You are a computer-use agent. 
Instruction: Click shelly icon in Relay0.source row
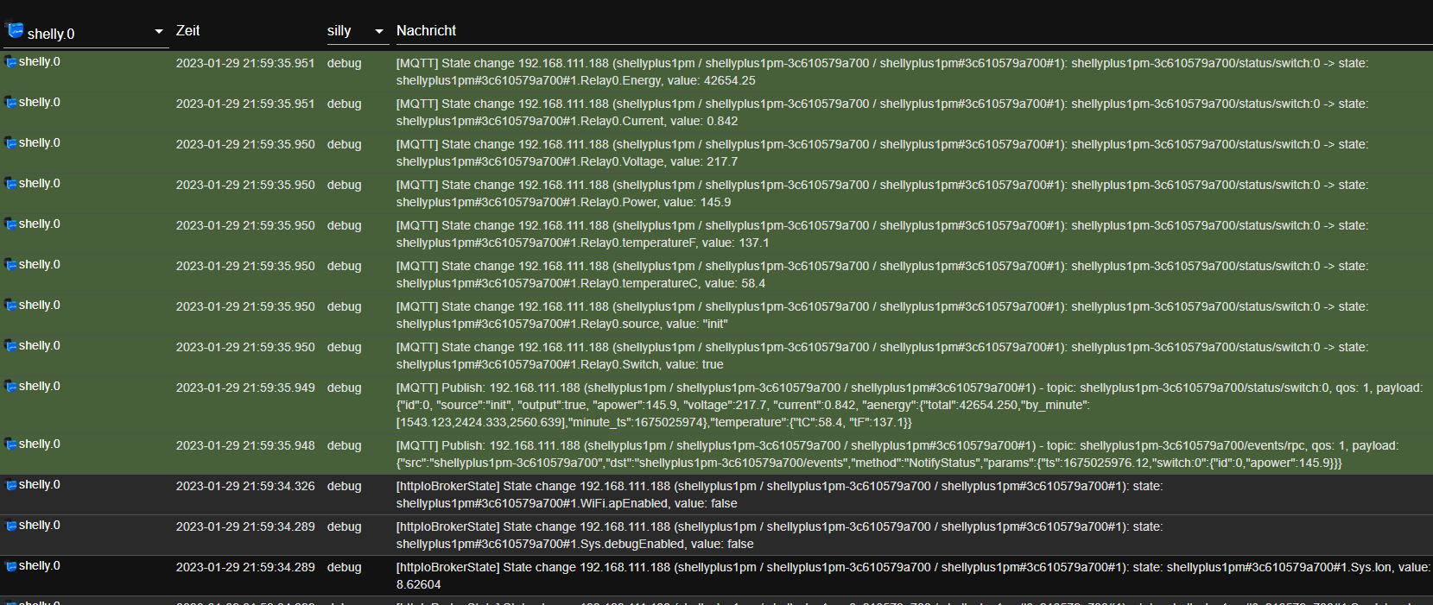click(11, 305)
